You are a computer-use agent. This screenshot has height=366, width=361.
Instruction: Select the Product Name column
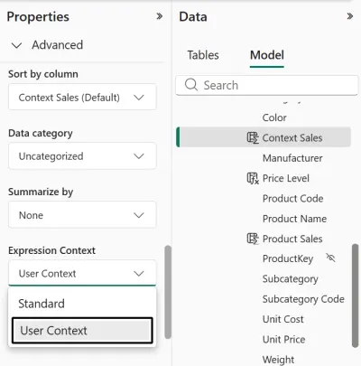[294, 219]
